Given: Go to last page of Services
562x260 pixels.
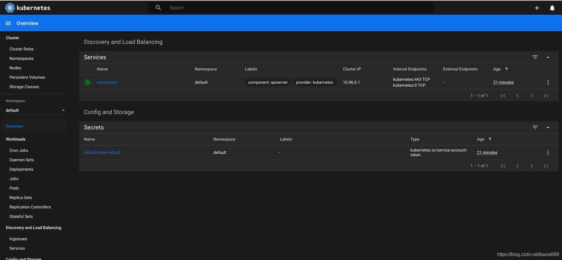Looking at the screenshot, I should tap(546, 96).
